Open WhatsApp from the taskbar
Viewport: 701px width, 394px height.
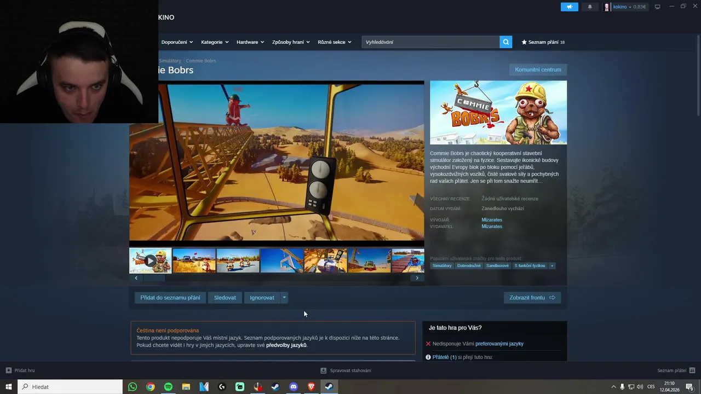133,387
